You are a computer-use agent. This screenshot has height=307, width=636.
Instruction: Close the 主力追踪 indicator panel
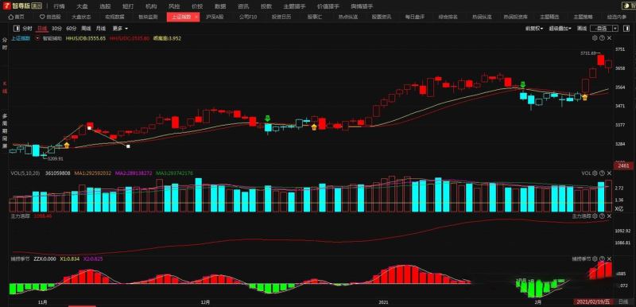pos(609,216)
